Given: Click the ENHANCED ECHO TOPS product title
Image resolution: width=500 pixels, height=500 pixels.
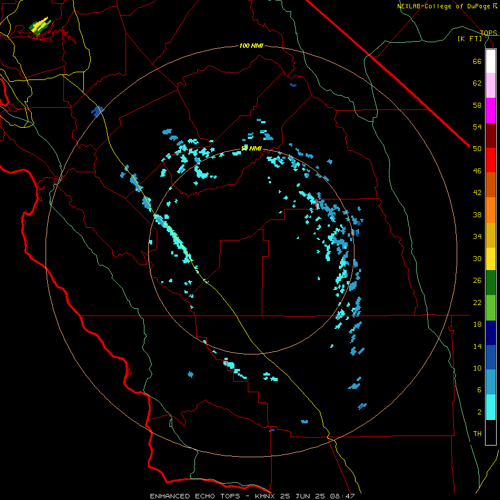Looking at the screenshot, I should 195,496.
